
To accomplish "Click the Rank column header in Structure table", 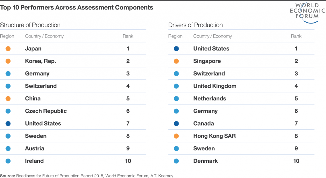I will click(x=128, y=36).
